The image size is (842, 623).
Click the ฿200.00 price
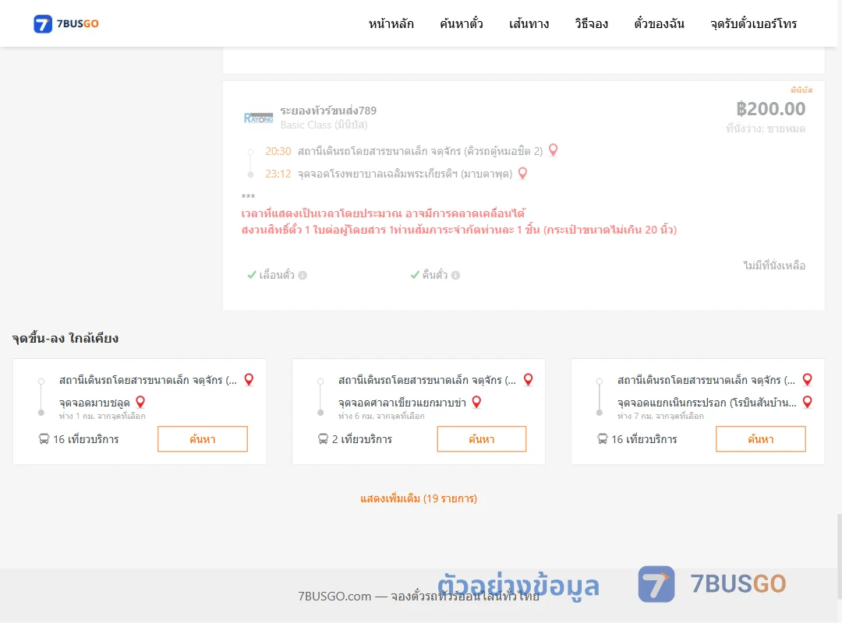click(770, 109)
